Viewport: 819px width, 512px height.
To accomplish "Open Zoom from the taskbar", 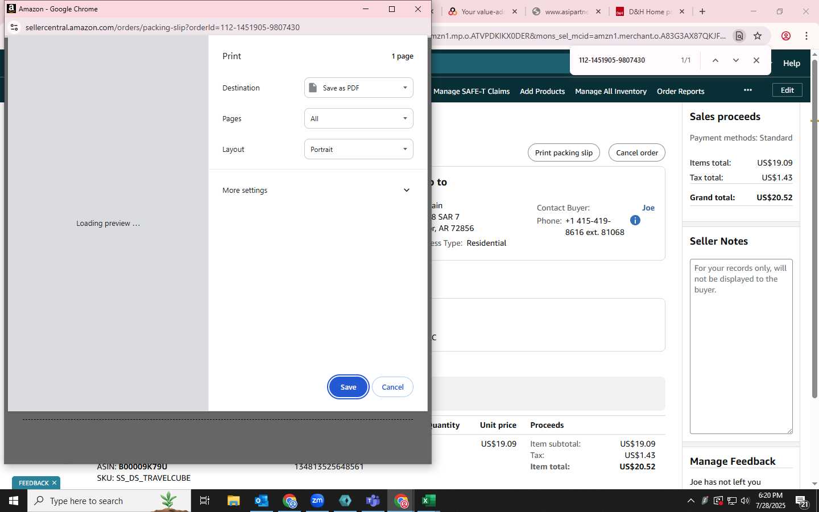I will click(317, 501).
